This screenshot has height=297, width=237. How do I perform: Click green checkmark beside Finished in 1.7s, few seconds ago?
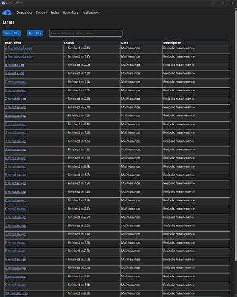(x=65, y=56)
